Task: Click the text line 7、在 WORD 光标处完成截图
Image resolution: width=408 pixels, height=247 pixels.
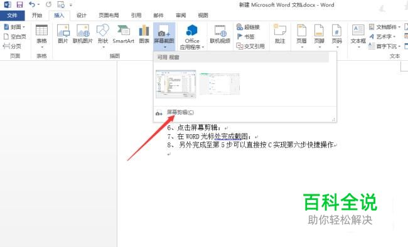Action: (x=210, y=136)
